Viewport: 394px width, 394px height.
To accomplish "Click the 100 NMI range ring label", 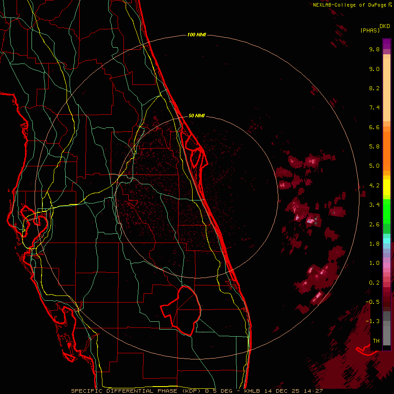I will tap(196, 35).
